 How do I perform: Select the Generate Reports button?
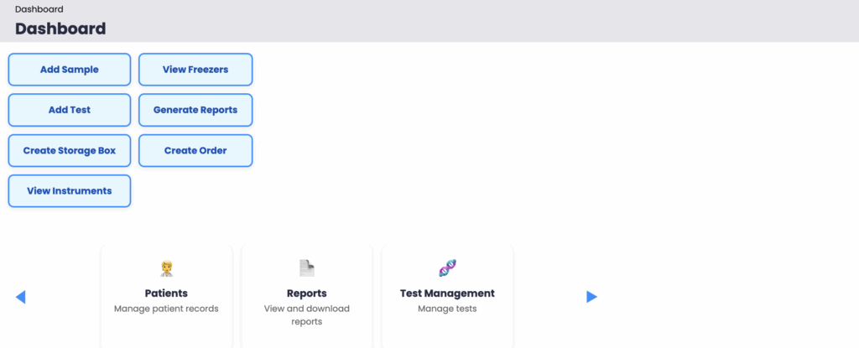pyautogui.click(x=195, y=110)
